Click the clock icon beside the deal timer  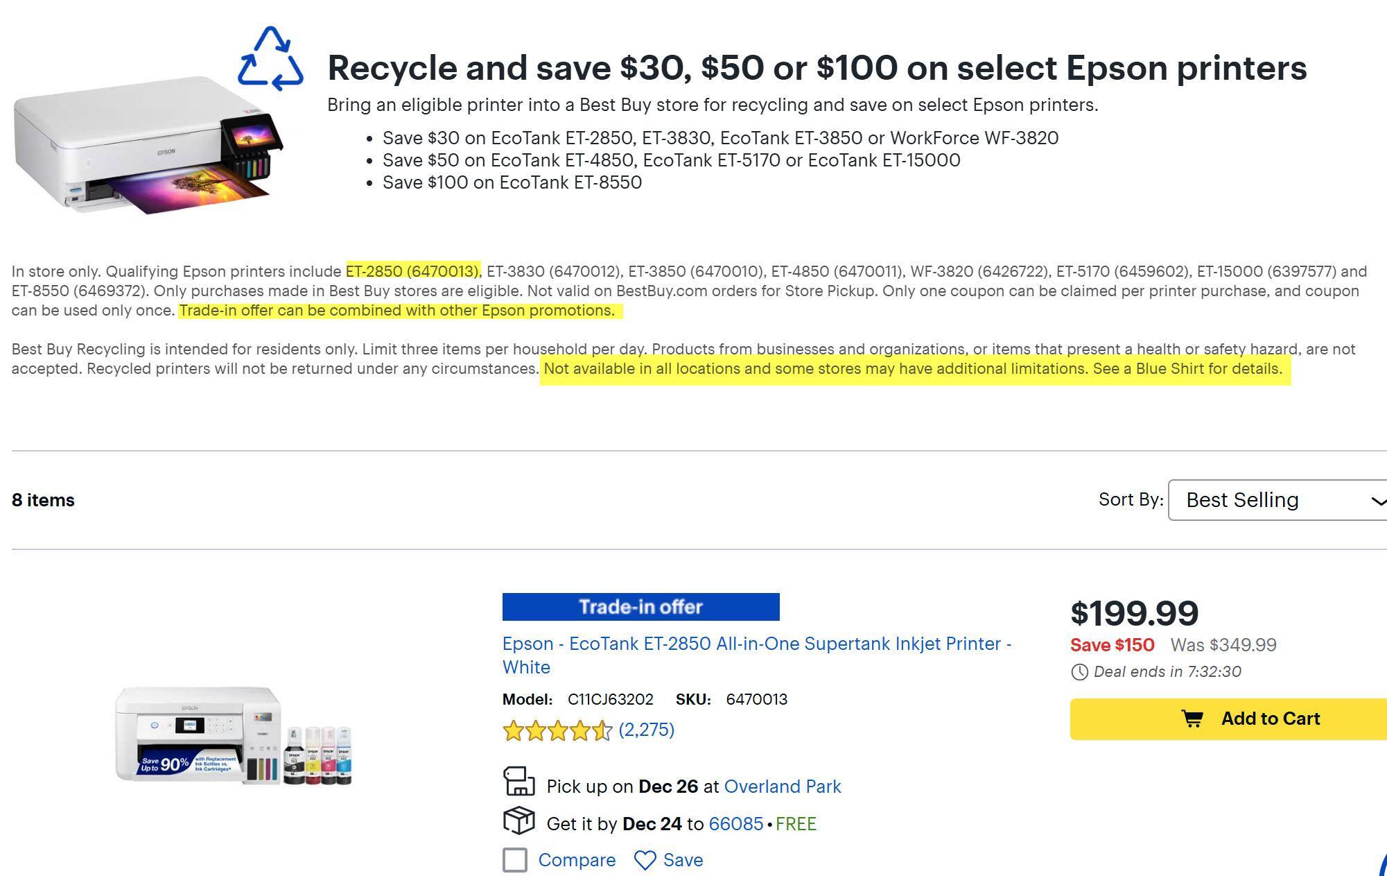(1079, 672)
